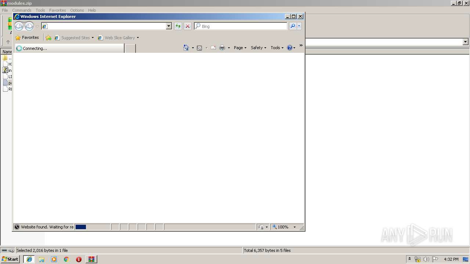The height and width of the screenshot is (264, 470).
Task: Click 'Total 6,357 bytes in 5 files' status text
Action: (267, 250)
